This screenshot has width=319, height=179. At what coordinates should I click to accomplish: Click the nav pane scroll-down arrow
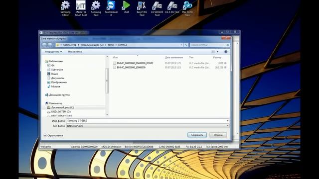point(107,115)
